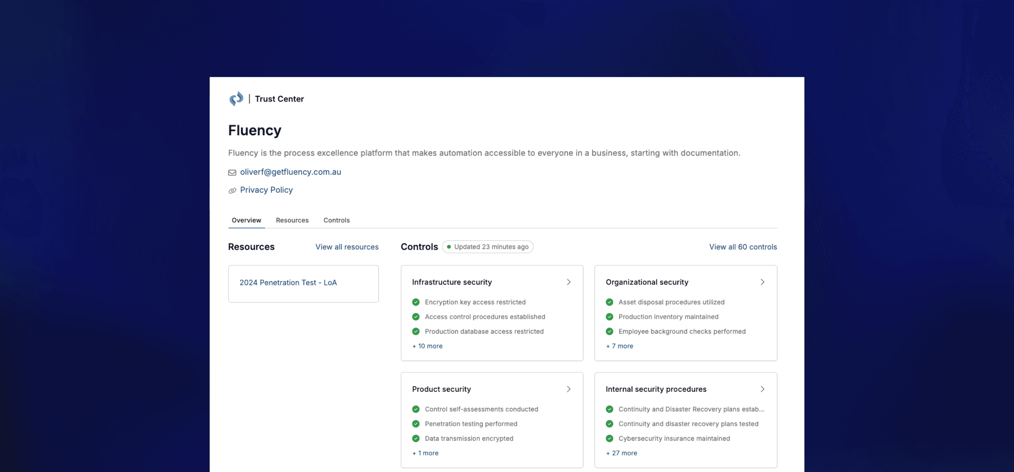Screen dimensions: 1014x472
Task: Click the olivierf@getfluency.com.au email address
Action: point(290,172)
